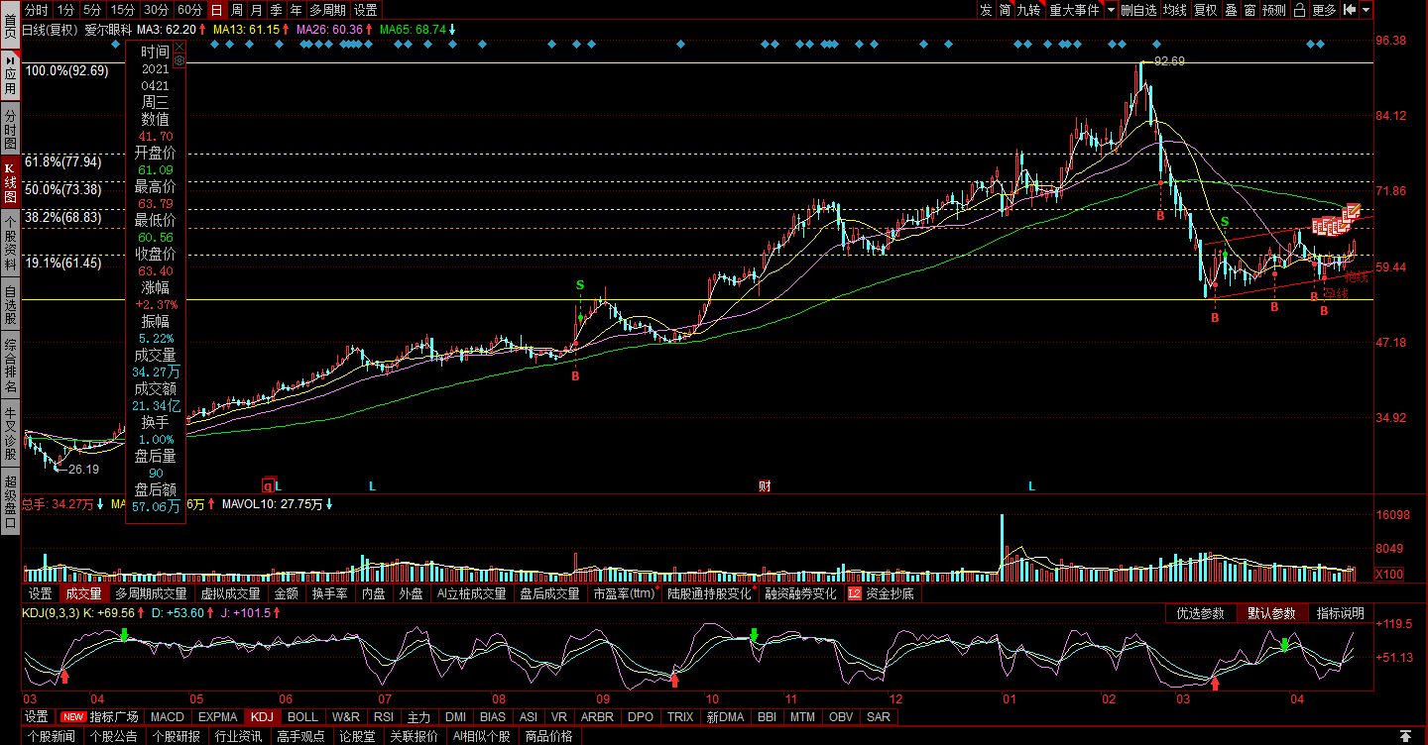1428x745 pixels.
Task: Toggle the 预测 forecast option
Action: point(1274,10)
